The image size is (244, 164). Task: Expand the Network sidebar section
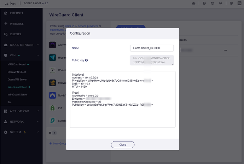[37, 122]
